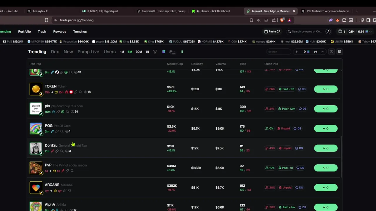The height and width of the screenshot is (211, 376).
Task: Click the Paste CA button
Action: click(272, 32)
